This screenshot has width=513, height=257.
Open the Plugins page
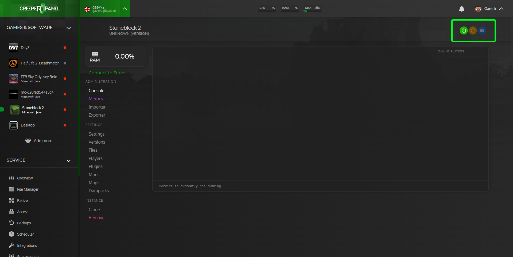click(96, 166)
